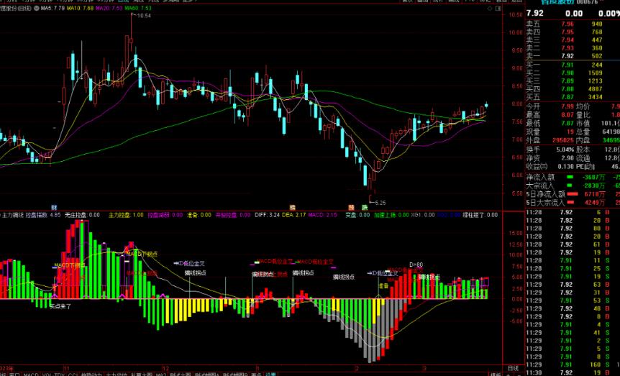Select the 控盘指数: 4.85 value

(x=43, y=215)
